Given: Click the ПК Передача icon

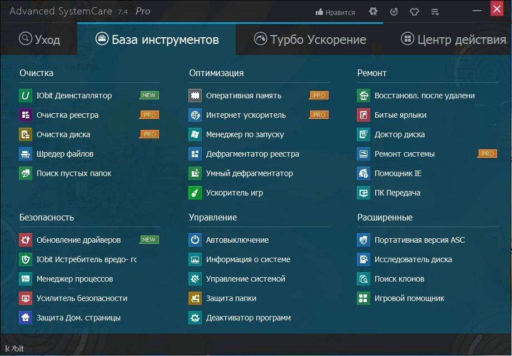Looking at the screenshot, I should pos(364,193).
